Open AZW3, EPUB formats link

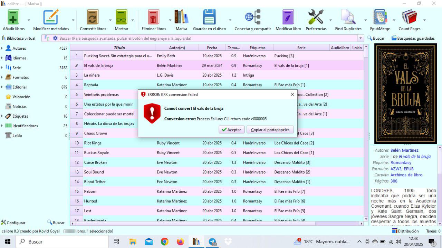(x=402, y=169)
